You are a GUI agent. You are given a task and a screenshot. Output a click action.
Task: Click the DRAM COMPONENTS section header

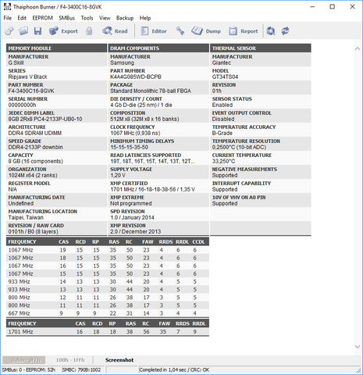[158, 48]
